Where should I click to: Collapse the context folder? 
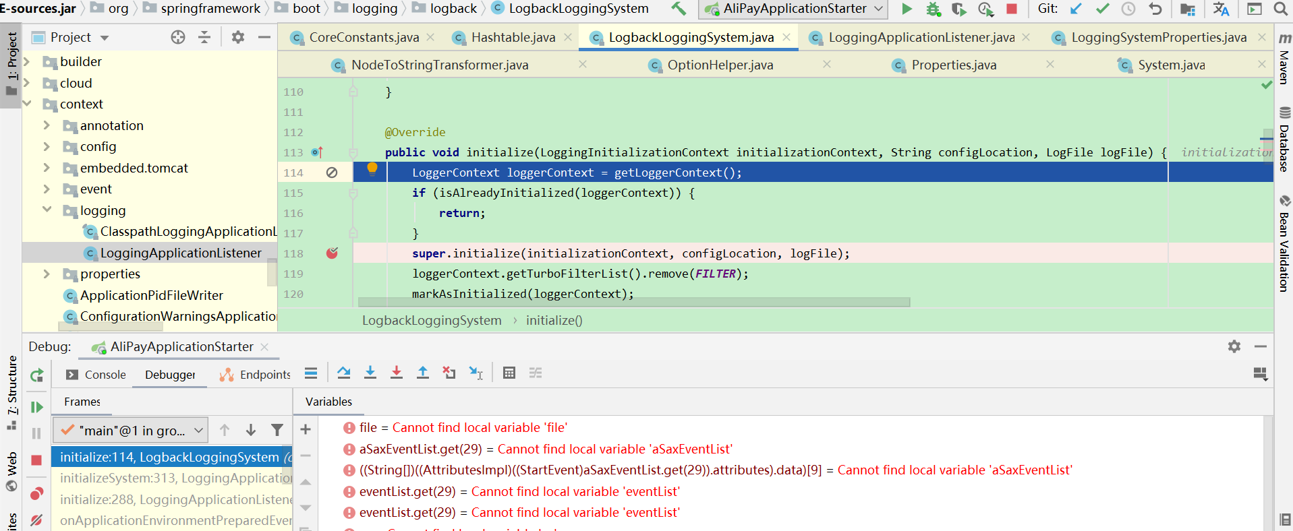click(27, 104)
